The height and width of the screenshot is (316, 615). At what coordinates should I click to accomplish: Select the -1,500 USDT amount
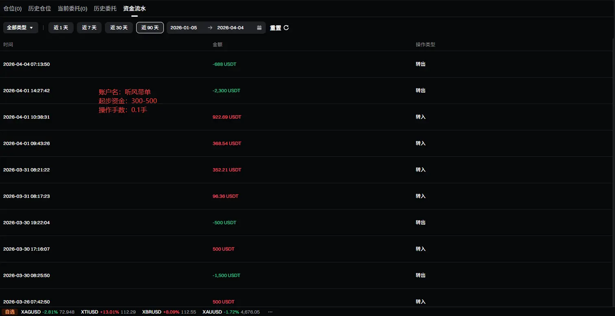click(x=226, y=275)
